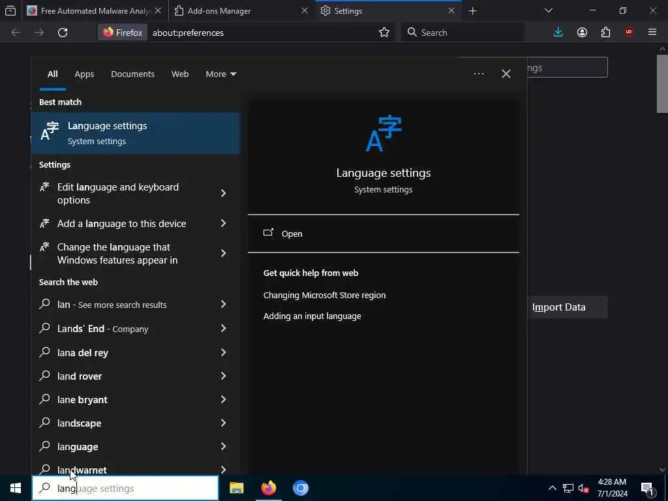Show hidden system tray icons
This screenshot has height=501, width=668.
[552, 488]
